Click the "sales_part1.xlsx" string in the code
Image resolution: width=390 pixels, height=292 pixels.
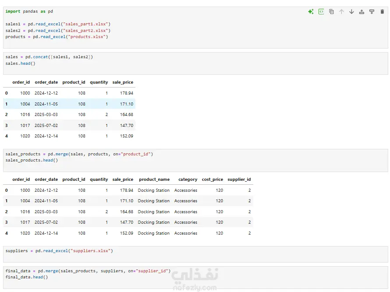pyautogui.click(x=85, y=24)
